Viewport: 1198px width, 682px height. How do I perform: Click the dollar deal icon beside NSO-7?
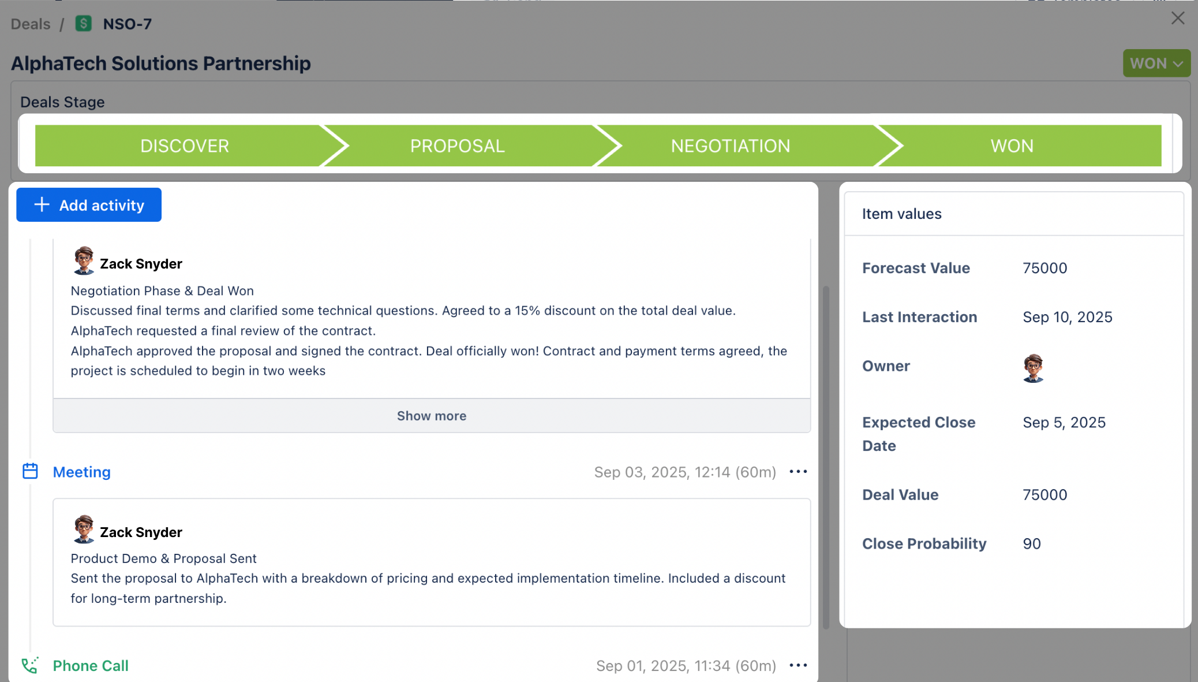point(84,24)
